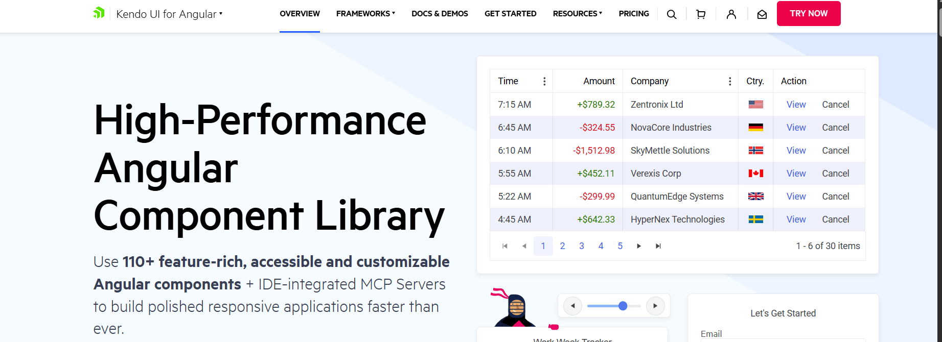
Task: Click the Norwegian flag in SkyMettle row
Action: tap(756, 151)
